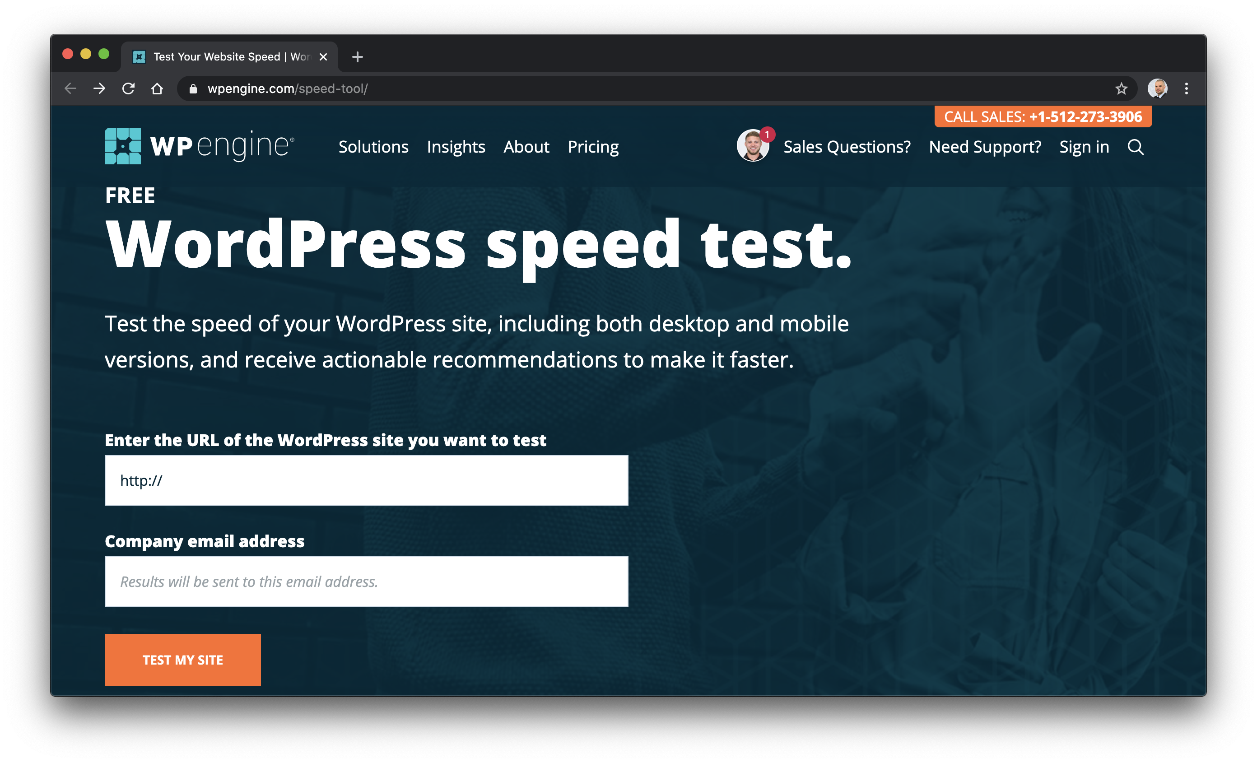Click the CALL SALES phone number banner
The image size is (1257, 763).
[1043, 117]
